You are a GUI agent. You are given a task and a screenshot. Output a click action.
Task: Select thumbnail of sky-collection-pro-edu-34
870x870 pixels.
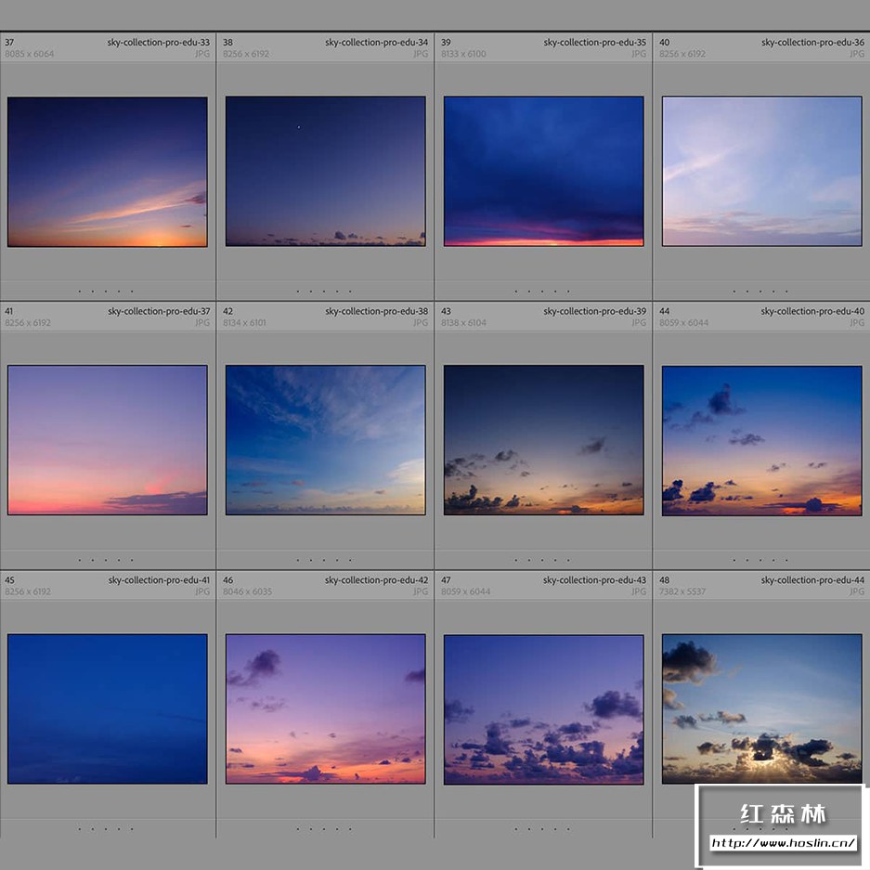pyautogui.click(x=326, y=172)
